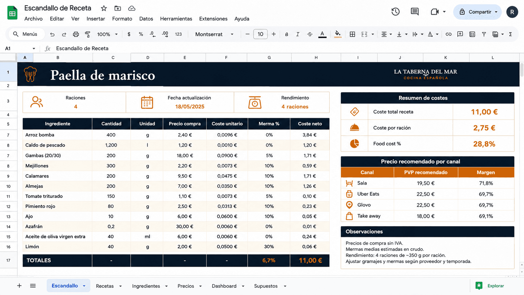Activate the paint format roller icon
This screenshot has height=295, width=524.
(x=88, y=34)
